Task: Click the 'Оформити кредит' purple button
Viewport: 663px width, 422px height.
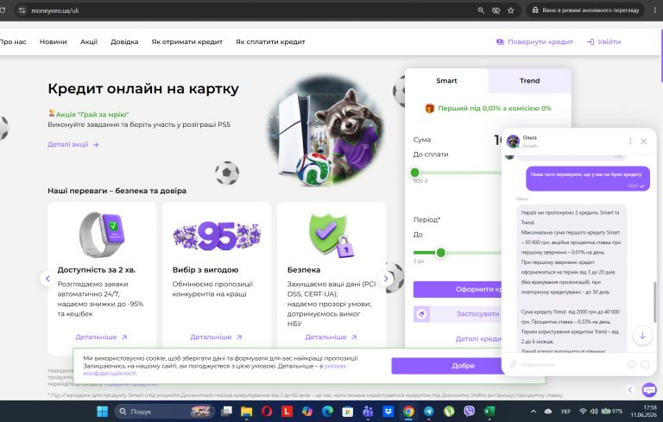Action: click(x=458, y=289)
